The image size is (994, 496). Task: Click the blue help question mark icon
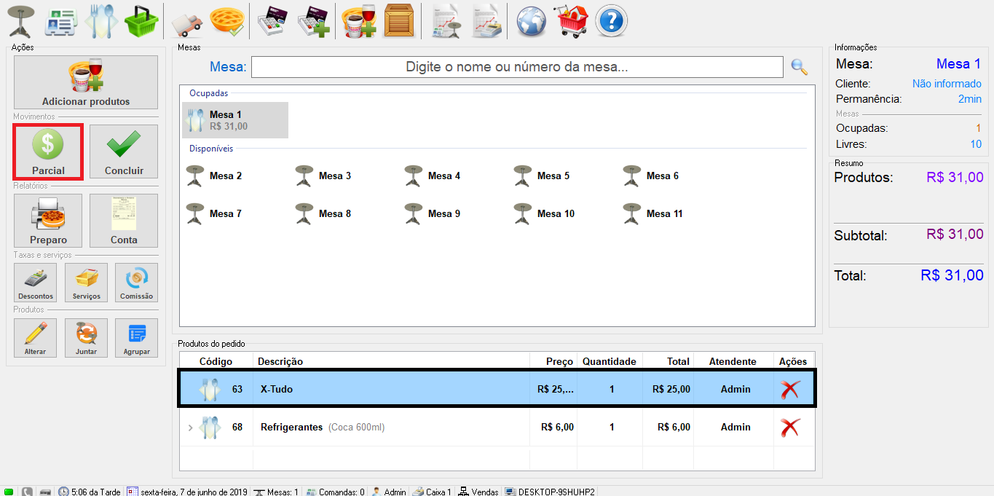tap(611, 20)
